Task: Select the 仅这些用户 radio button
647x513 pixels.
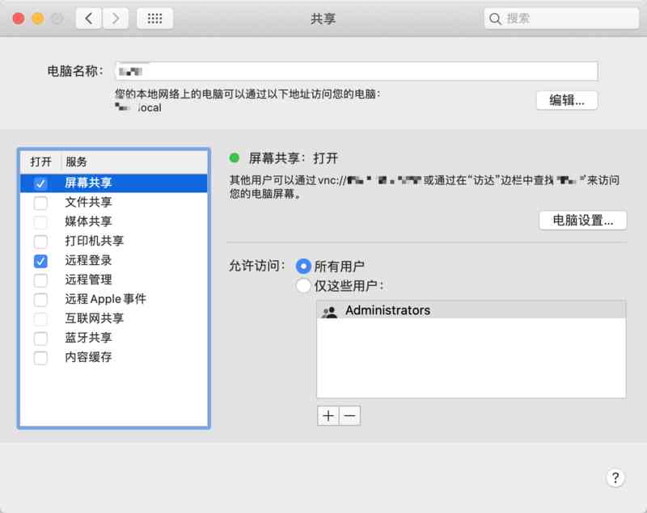Action: [303, 285]
